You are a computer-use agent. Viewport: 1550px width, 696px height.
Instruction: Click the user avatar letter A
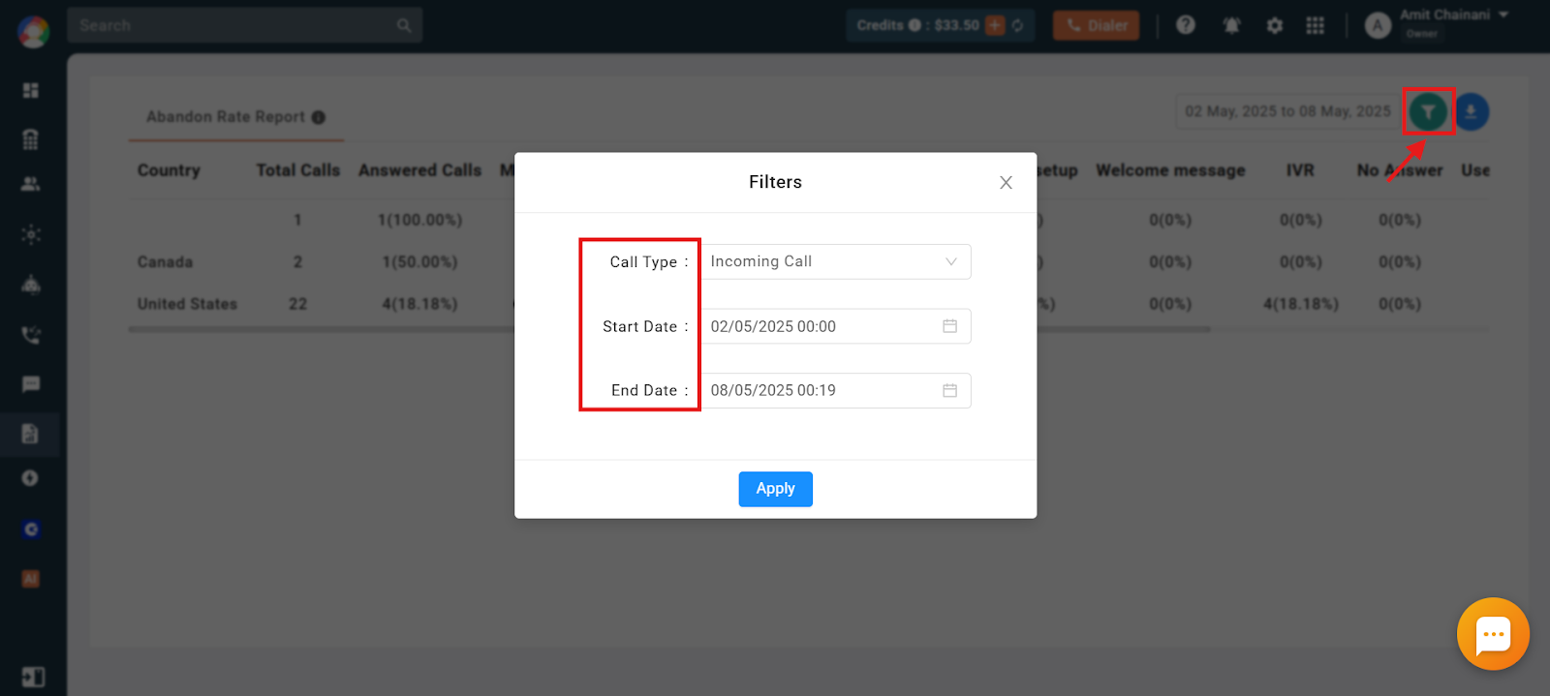click(1378, 25)
